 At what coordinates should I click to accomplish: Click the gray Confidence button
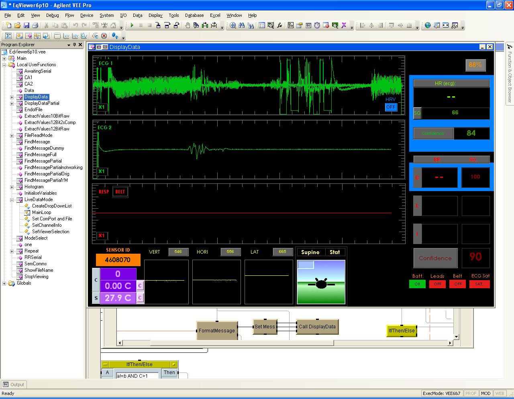[435, 258]
